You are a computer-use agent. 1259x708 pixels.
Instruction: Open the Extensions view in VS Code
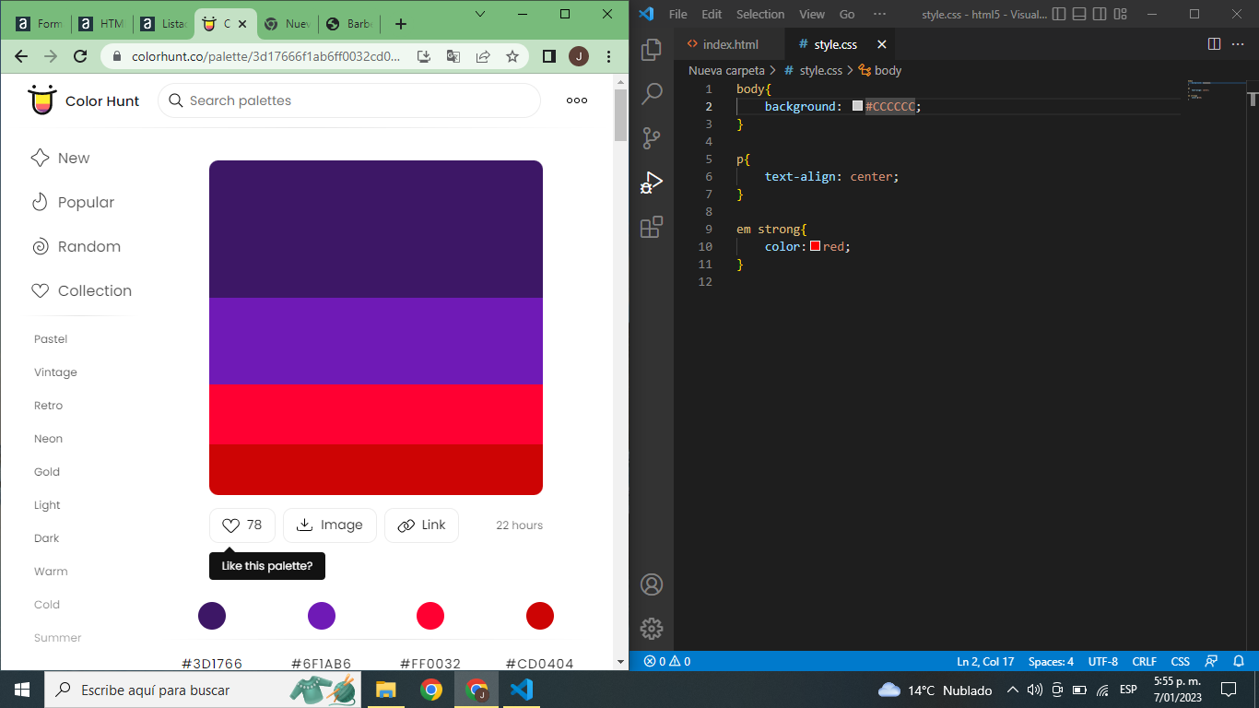tap(652, 227)
